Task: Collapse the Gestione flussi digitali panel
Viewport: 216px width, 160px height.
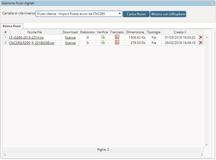Action: 212,3
